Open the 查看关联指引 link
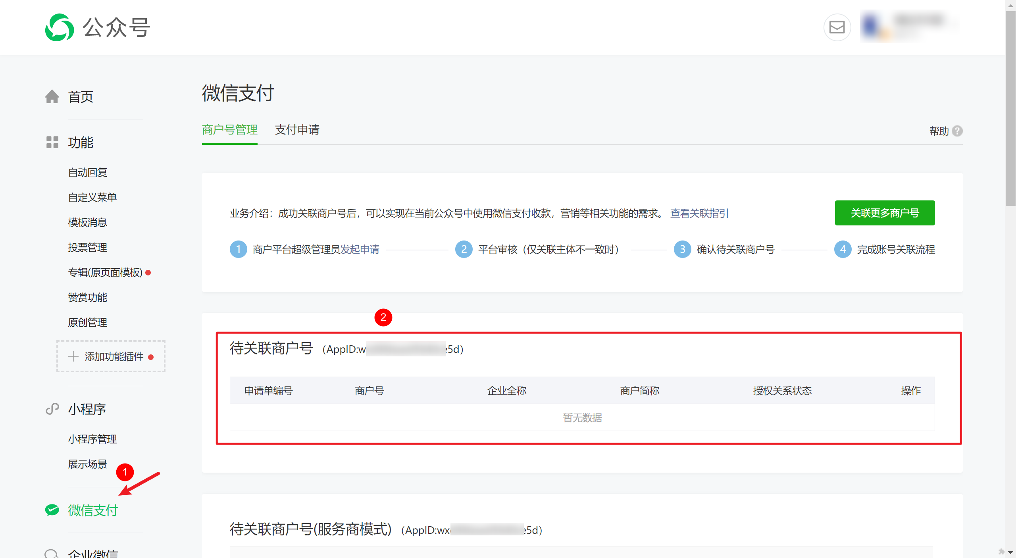Image resolution: width=1016 pixels, height=558 pixels. point(699,214)
